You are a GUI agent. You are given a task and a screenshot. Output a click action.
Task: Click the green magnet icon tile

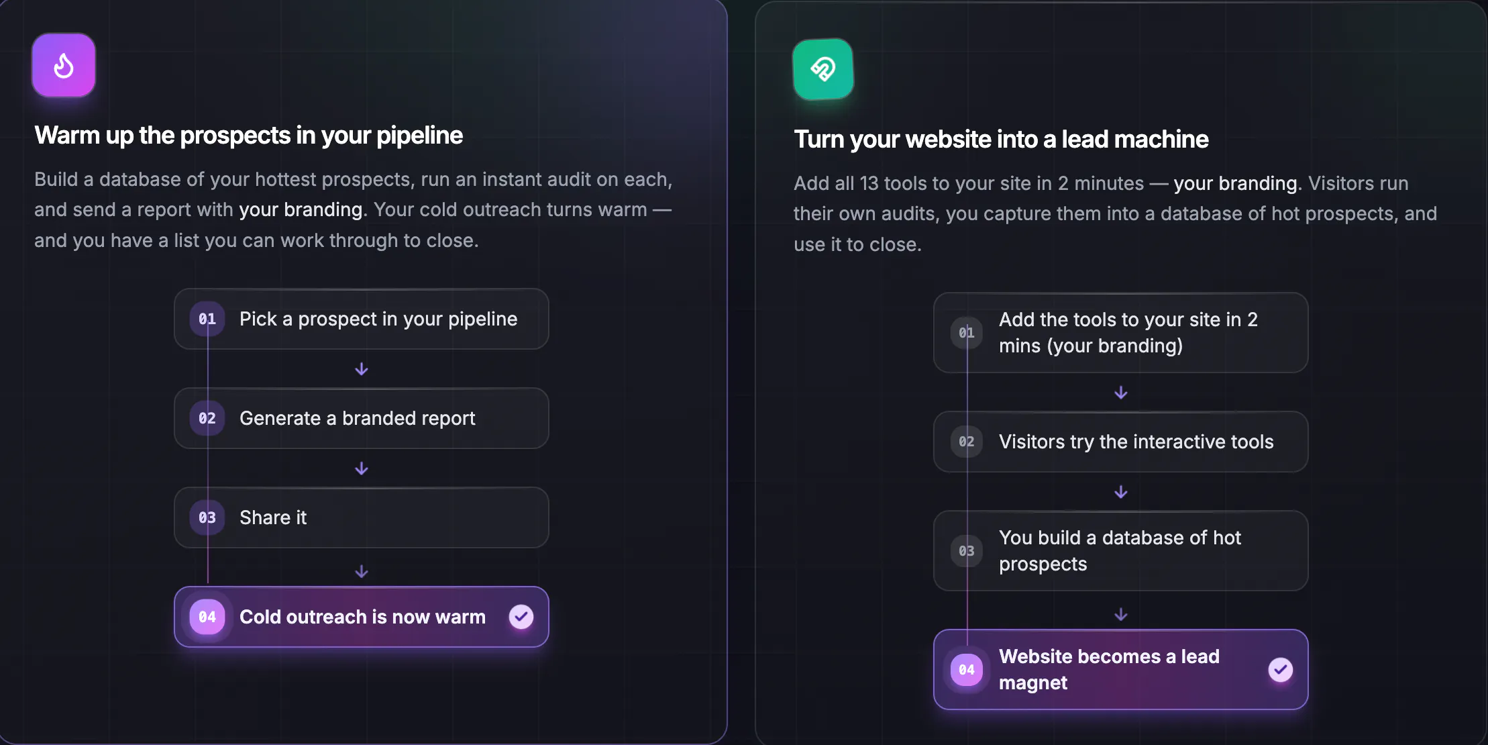823,68
